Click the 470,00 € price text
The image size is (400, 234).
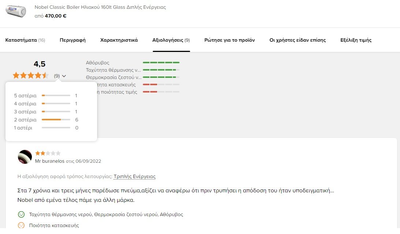click(x=56, y=16)
